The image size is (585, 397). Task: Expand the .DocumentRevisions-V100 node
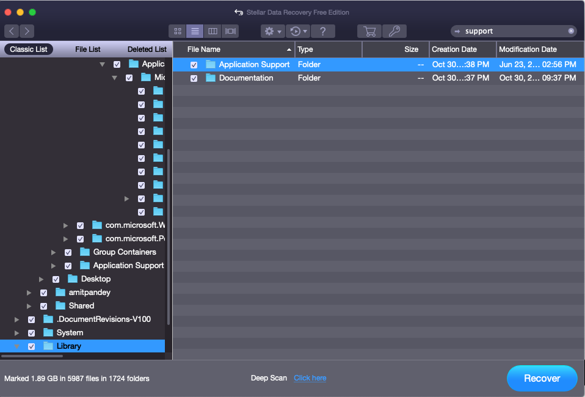point(16,319)
